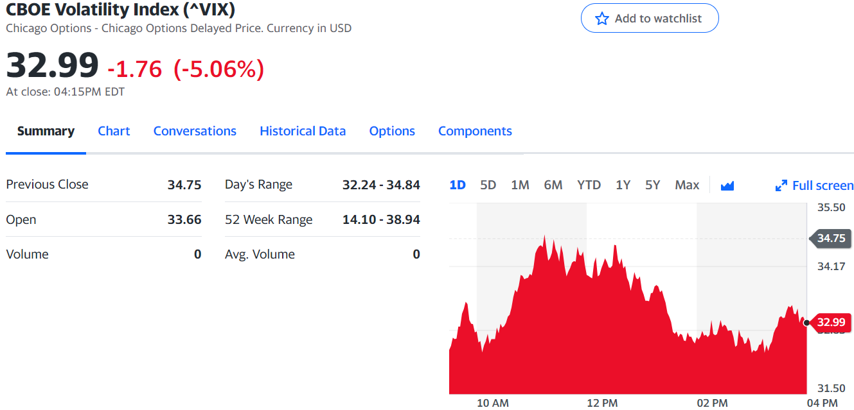Click the Previous Close value 34.75

coord(184,185)
